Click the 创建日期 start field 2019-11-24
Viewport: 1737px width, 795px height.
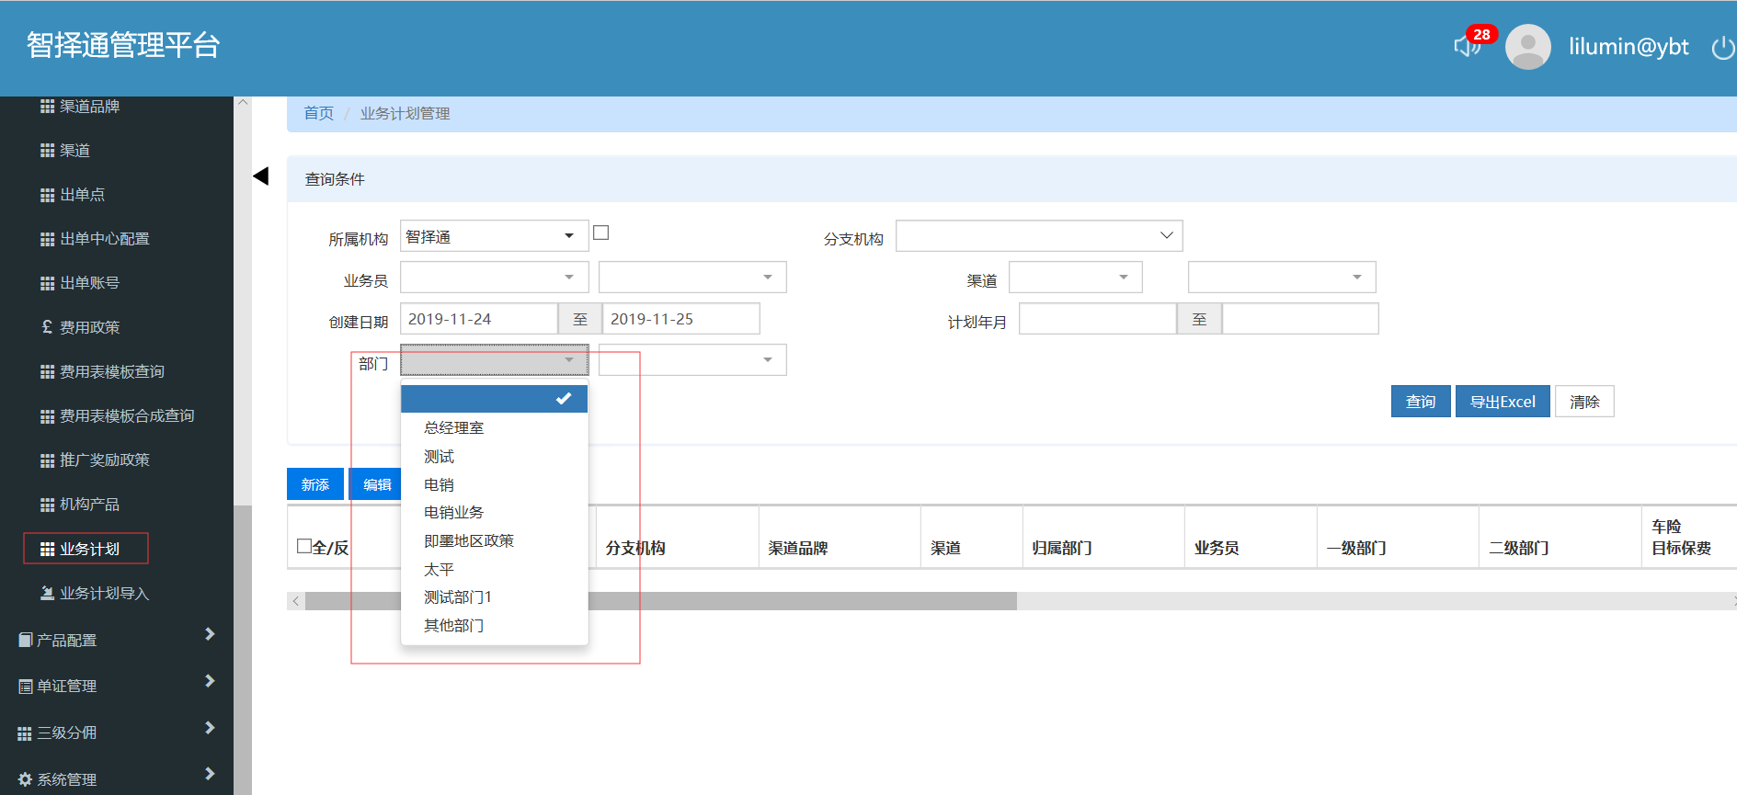point(479,319)
